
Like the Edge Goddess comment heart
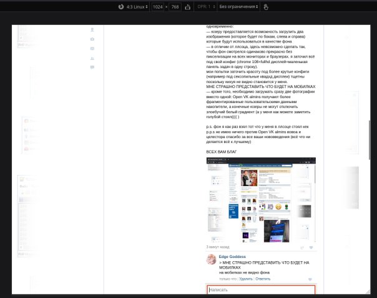click(x=310, y=279)
